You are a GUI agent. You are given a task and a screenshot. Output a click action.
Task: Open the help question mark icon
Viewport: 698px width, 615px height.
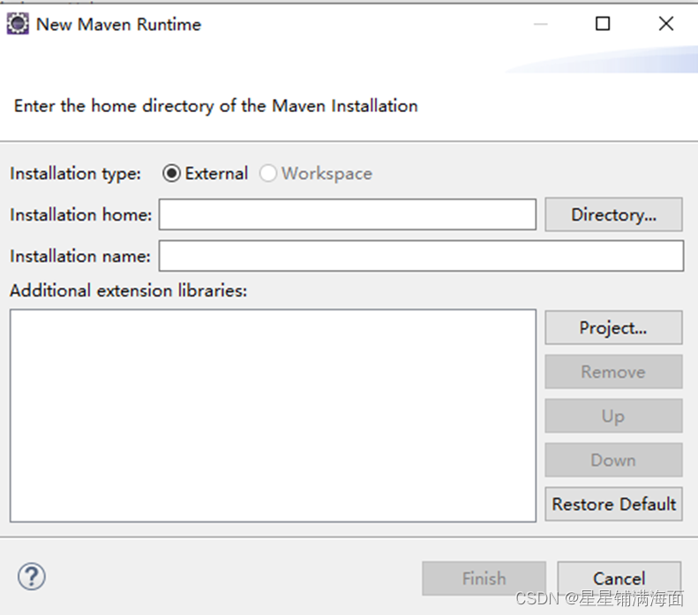(x=31, y=577)
